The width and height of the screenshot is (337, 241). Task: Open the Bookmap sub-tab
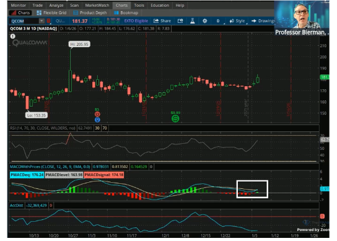pos(126,13)
